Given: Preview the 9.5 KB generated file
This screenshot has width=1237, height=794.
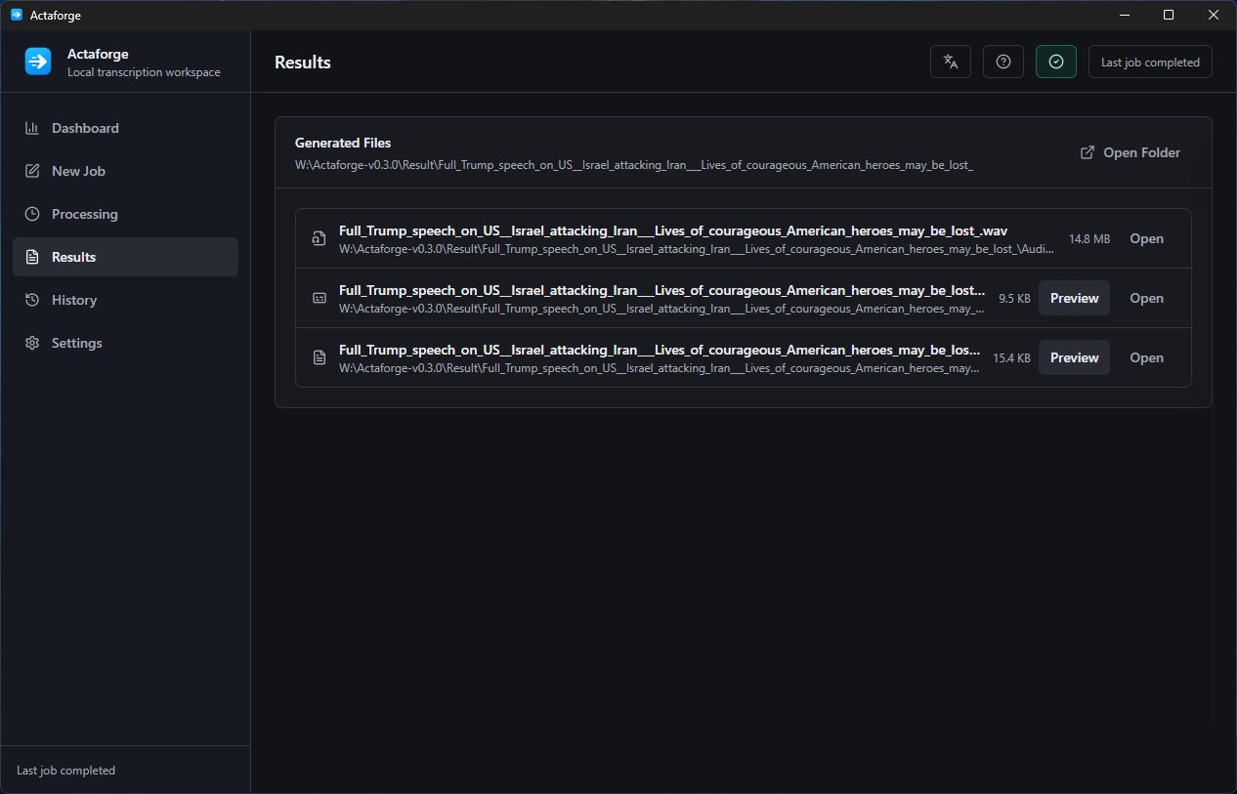Looking at the screenshot, I should pos(1074,298).
